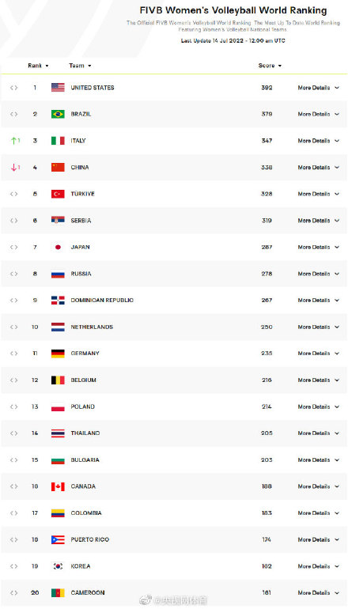Select the DOMINICAN REPUBLIC team name
This screenshot has width=348, height=609.
pyautogui.click(x=102, y=301)
